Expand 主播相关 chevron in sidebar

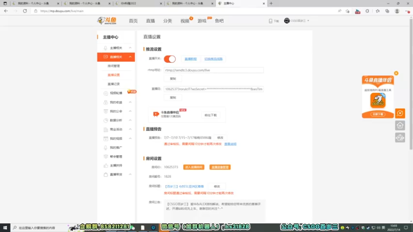coord(130,48)
